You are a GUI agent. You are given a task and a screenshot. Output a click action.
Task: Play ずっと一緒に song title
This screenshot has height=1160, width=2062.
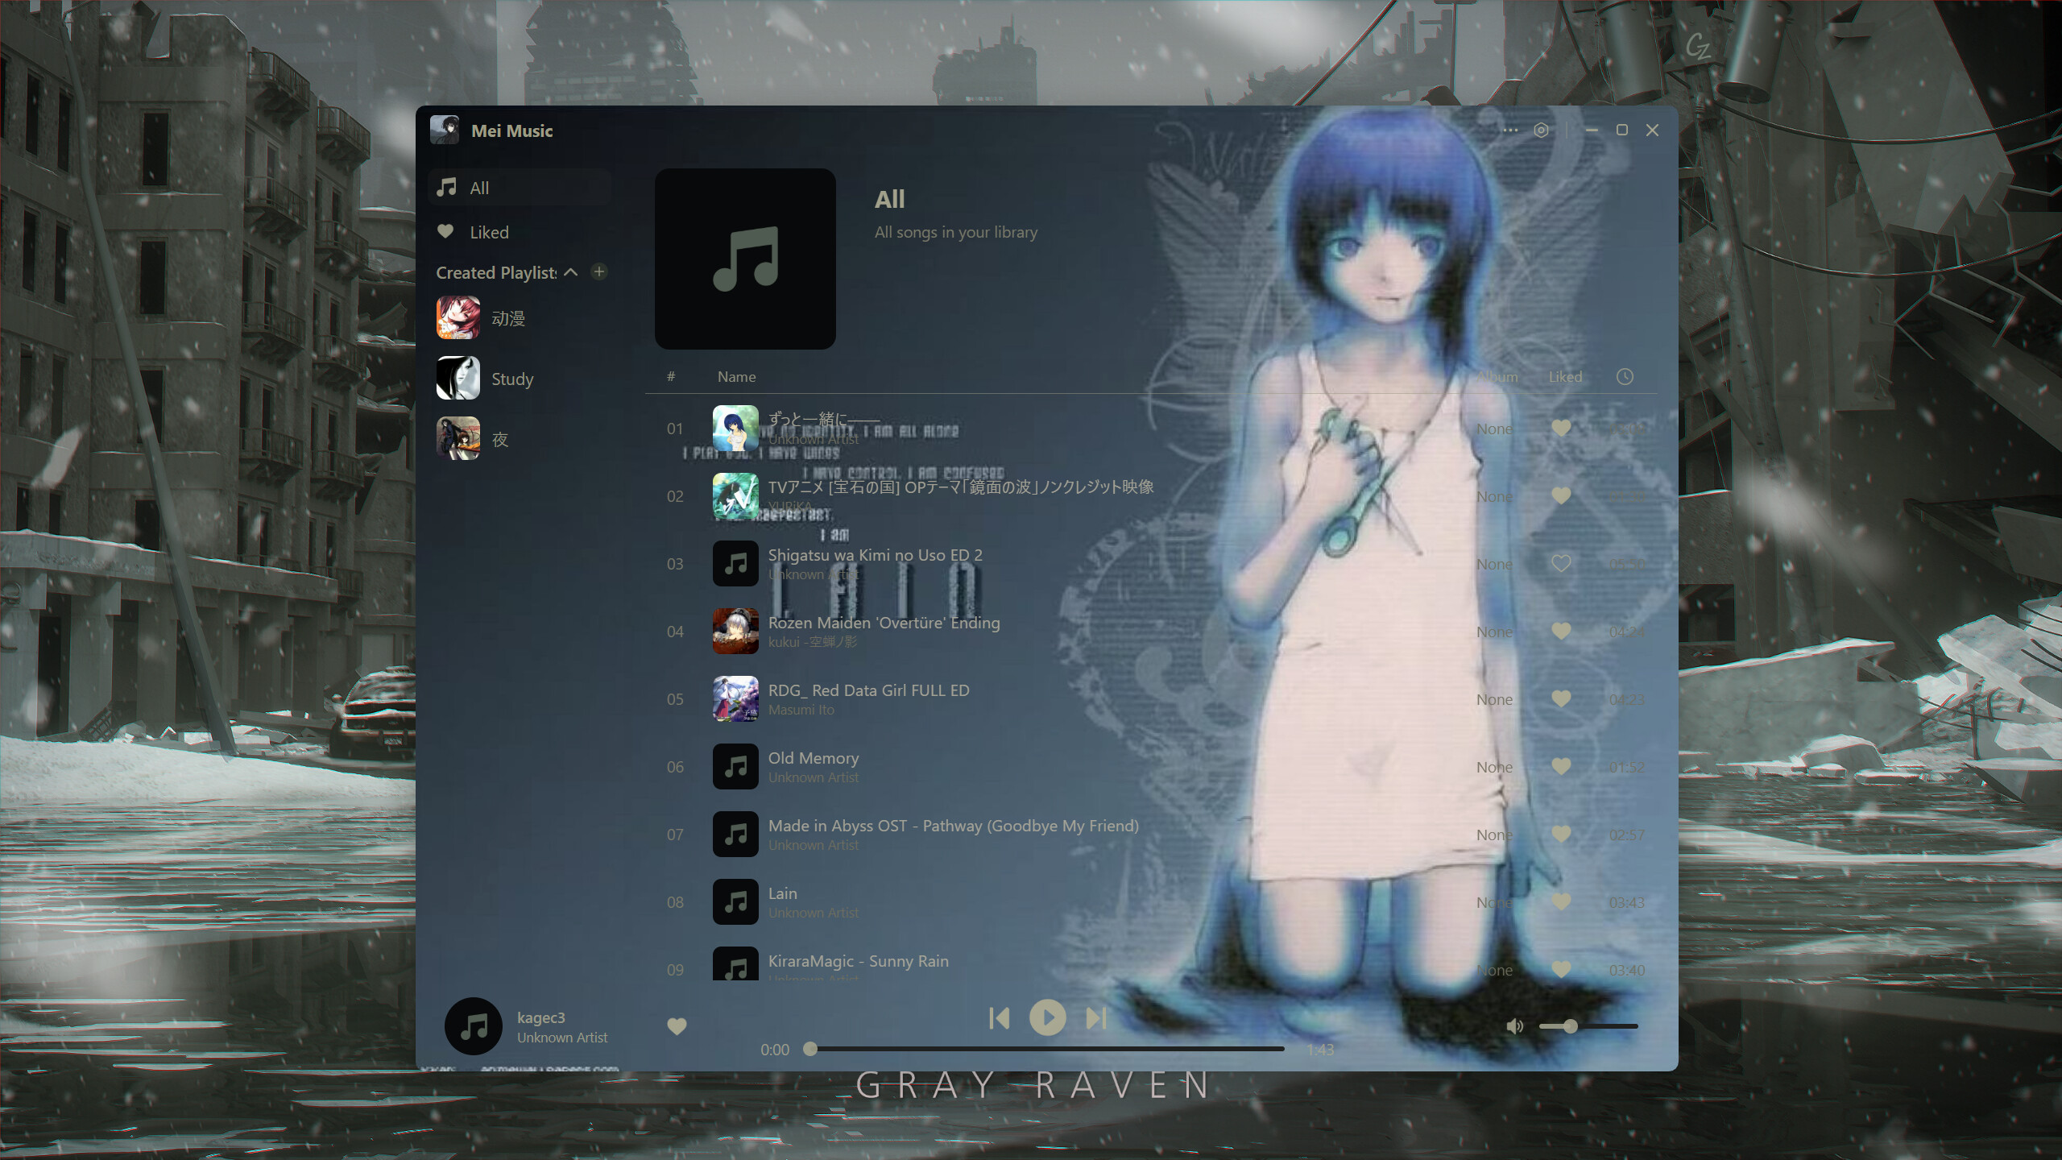point(824,419)
